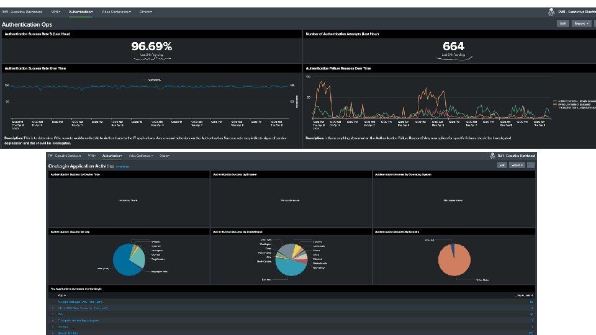Click RWI - Executive Dashboard title at top left
This screenshot has height=335, width=596.
click(x=22, y=12)
